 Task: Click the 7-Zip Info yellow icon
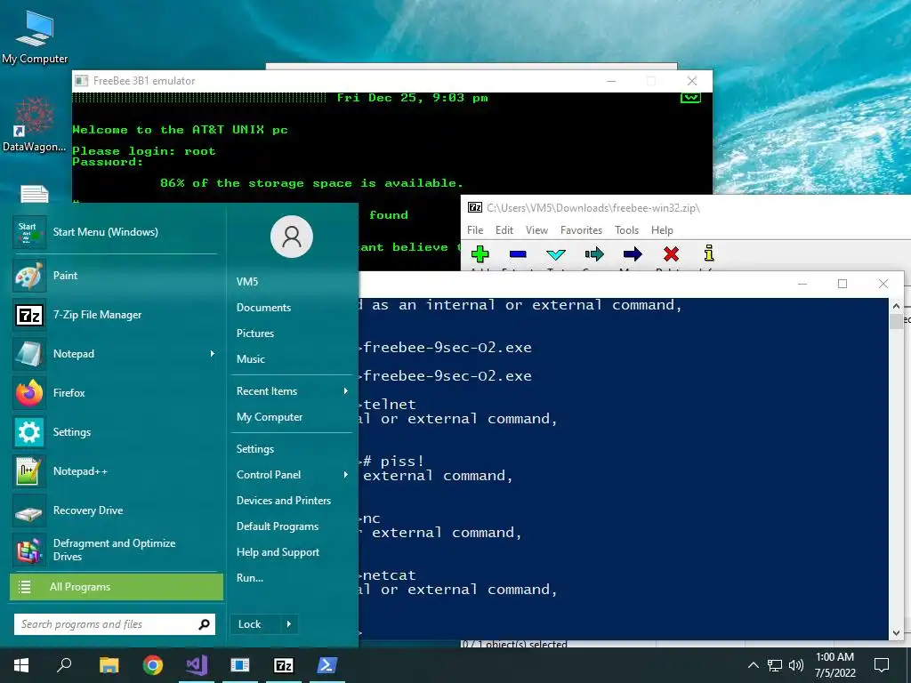pyautogui.click(x=709, y=253)
